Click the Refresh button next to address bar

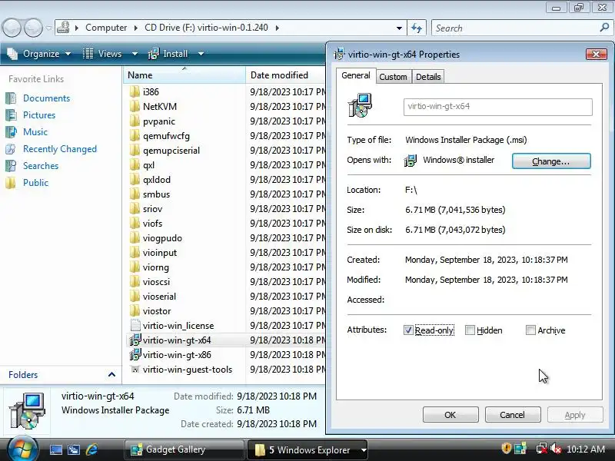click(417, 28)
